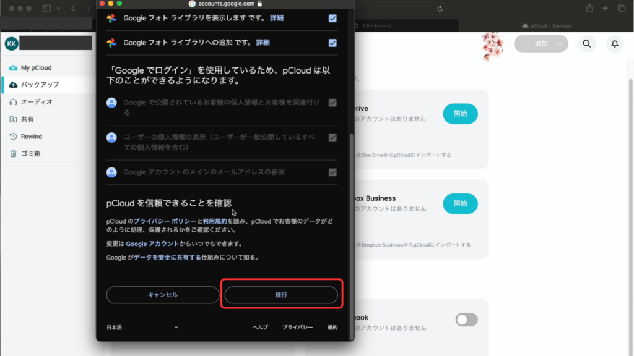The image size is (634, 356).
Task: Click profile icon beside 個人情報とお客様を関連付ける
Action: pos(111,103)
